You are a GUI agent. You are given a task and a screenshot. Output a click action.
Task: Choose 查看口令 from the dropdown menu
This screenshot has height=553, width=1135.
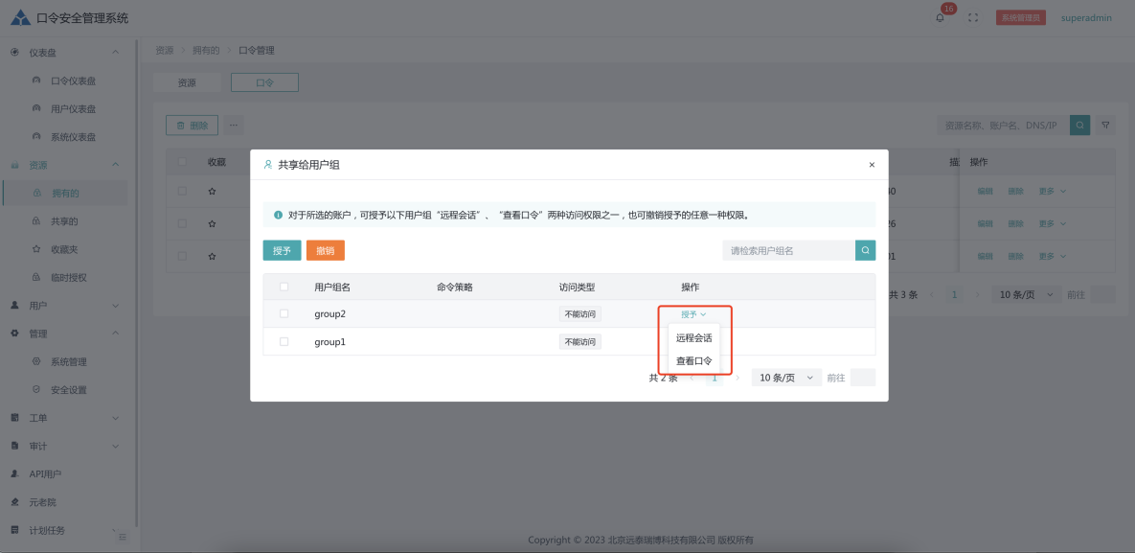pos(693,361)
